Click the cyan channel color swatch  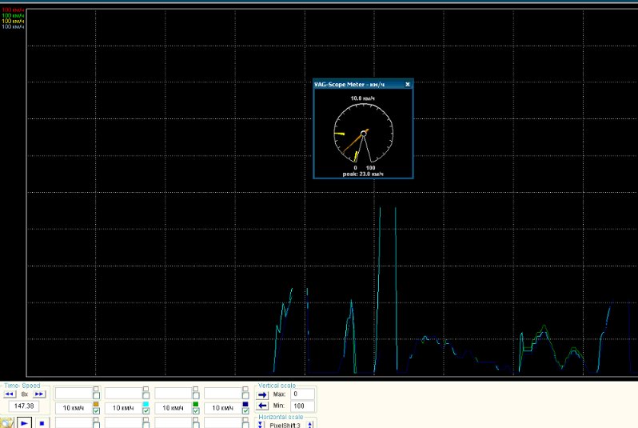146,404
